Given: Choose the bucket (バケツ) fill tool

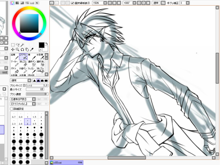Looking at the screenshot, I should (x=15, y=70).
